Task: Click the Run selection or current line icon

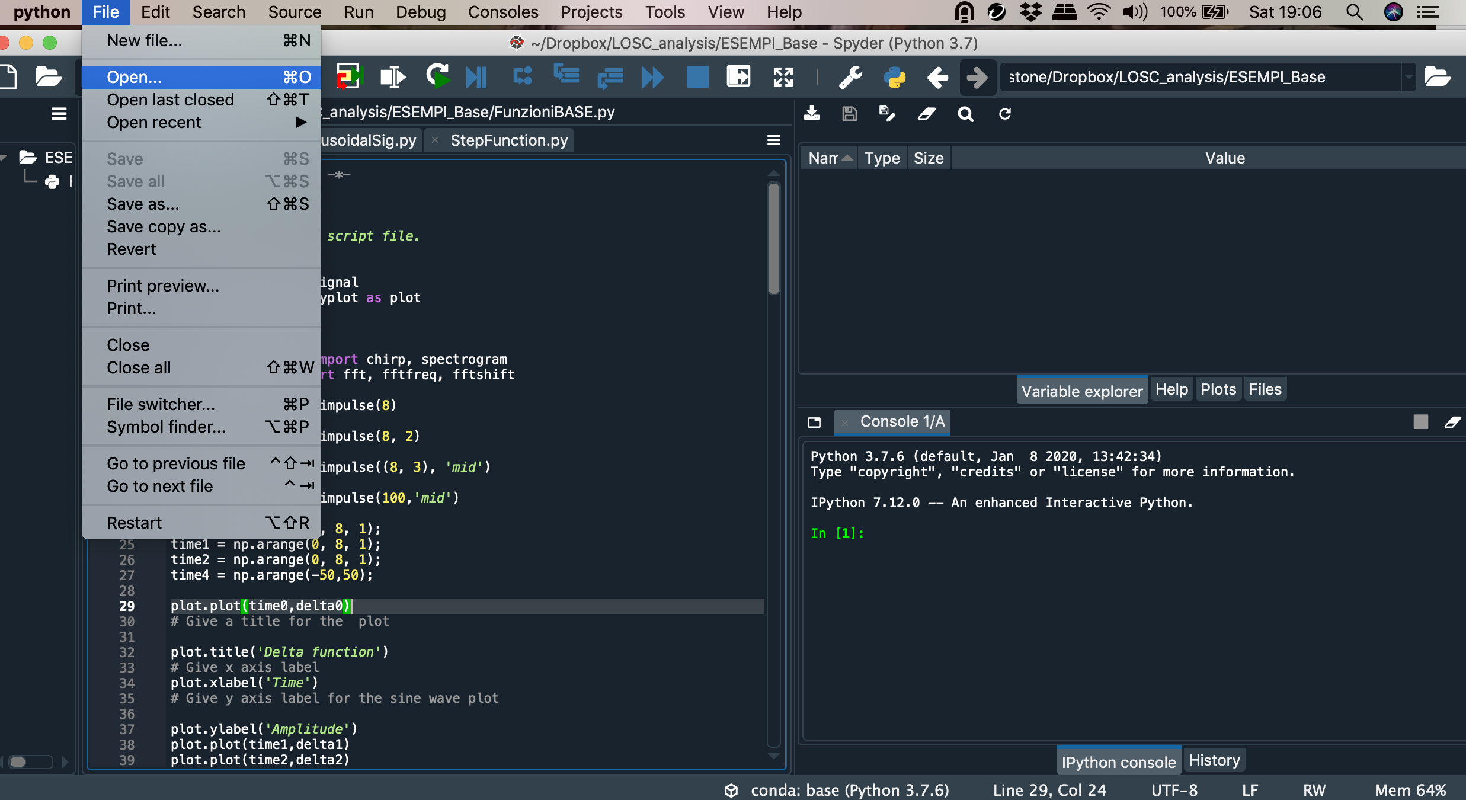Action: (392, 77)
